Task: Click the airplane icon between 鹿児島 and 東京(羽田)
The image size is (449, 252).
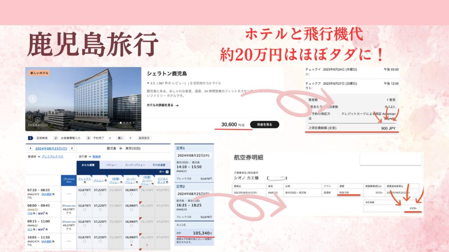Action: pyautogui.click(x=121, y=149)
